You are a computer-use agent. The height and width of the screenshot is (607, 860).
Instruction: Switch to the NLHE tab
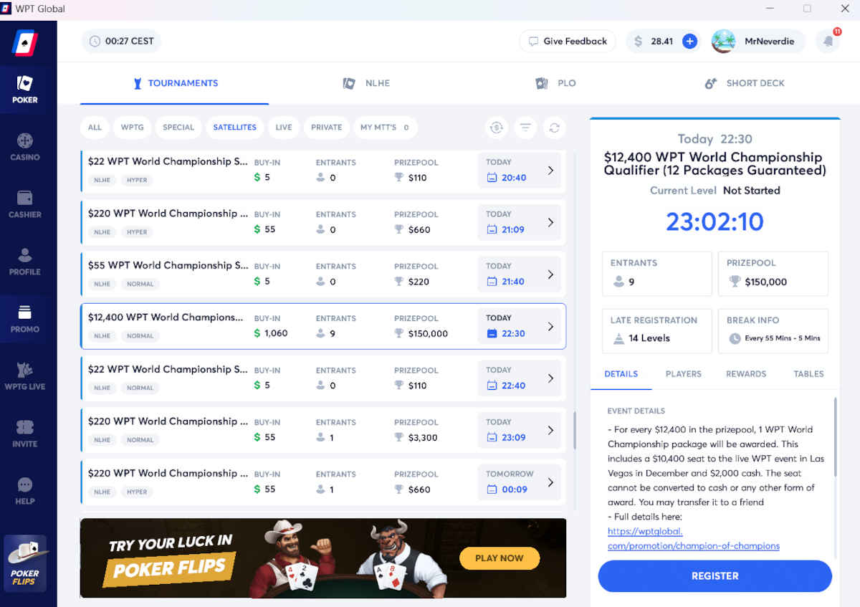pyautogui.click(x=366, y=83)
